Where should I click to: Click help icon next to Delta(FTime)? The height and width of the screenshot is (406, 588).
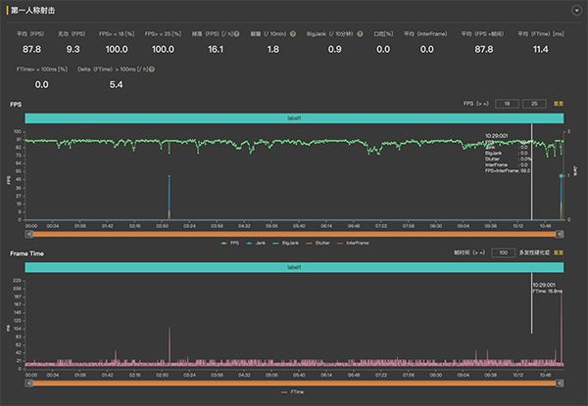(x=152, y=69)
